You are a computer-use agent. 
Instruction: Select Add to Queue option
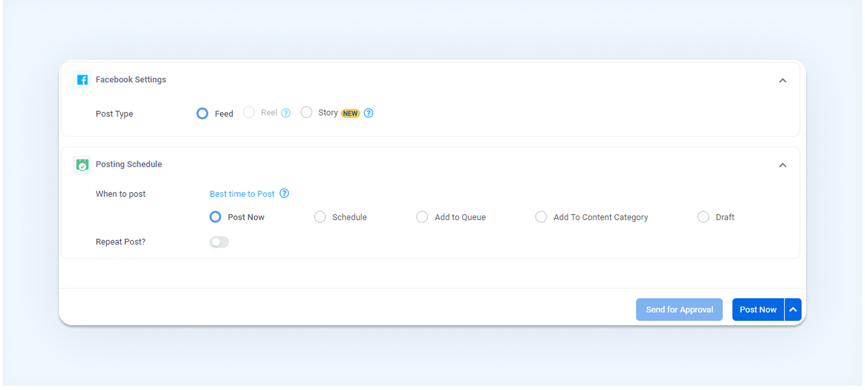tap(422, 217)
